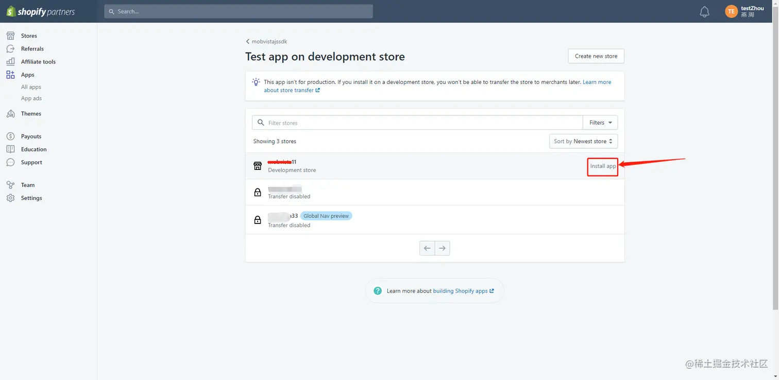779x380 pixels.
Task: Click the next page arrow
Action: tap(443, 248)
